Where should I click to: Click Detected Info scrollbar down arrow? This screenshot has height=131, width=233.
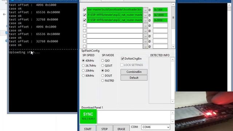(173, 101)
